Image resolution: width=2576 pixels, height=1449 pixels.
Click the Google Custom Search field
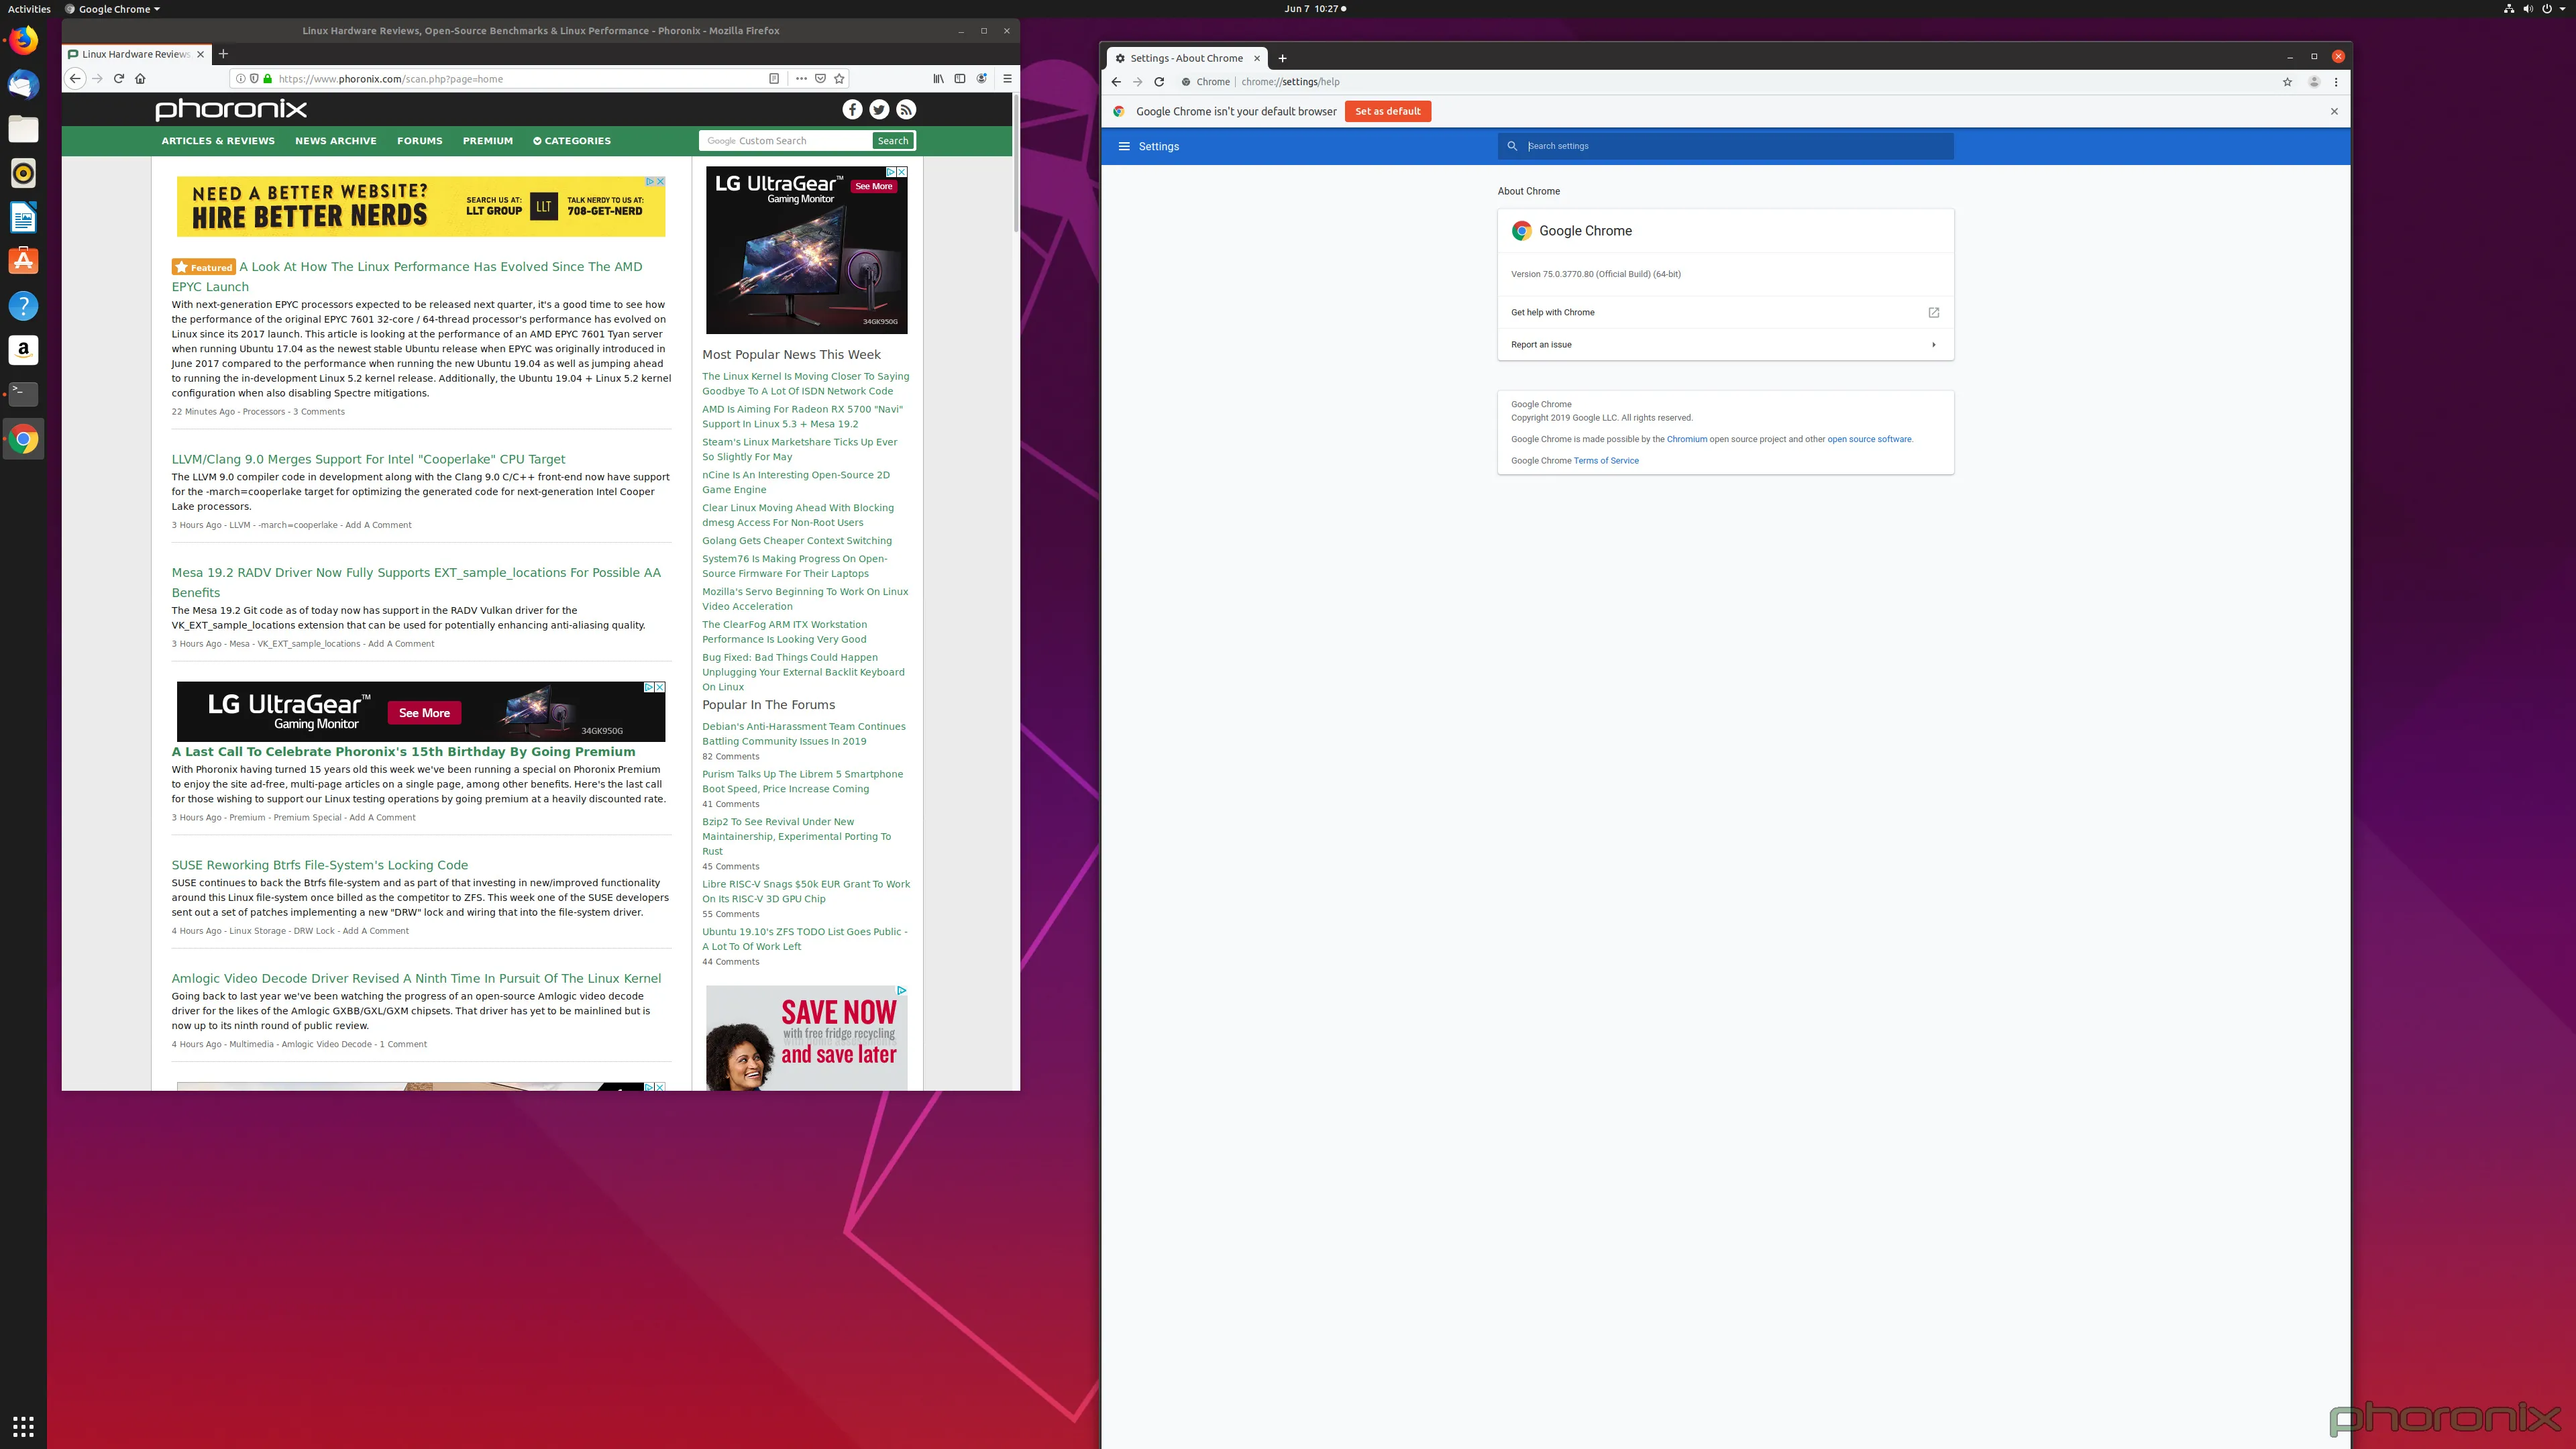point(785,141)
